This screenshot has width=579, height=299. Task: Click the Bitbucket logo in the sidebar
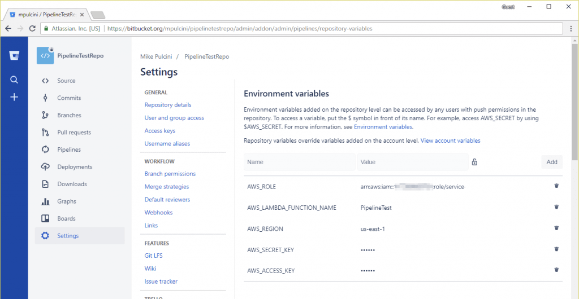click(14, 55)
